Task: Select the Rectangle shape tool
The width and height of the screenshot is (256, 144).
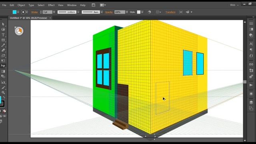Action: click(x=3, y=40)
